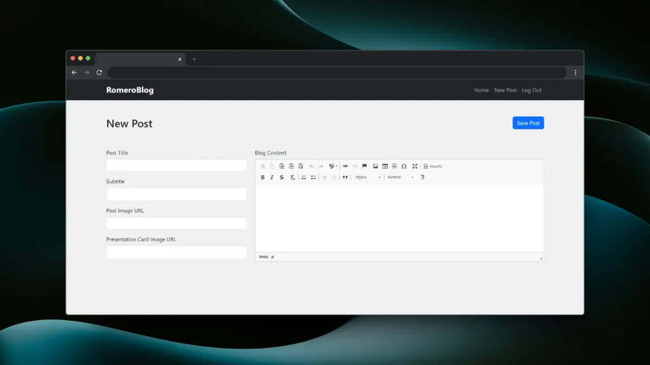Click the browser address bar
The height and width of the screenshot is (365, 650).
coord(337,72)
